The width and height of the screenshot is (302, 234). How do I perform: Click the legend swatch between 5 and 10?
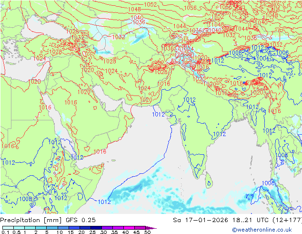(x=52, y=228)
